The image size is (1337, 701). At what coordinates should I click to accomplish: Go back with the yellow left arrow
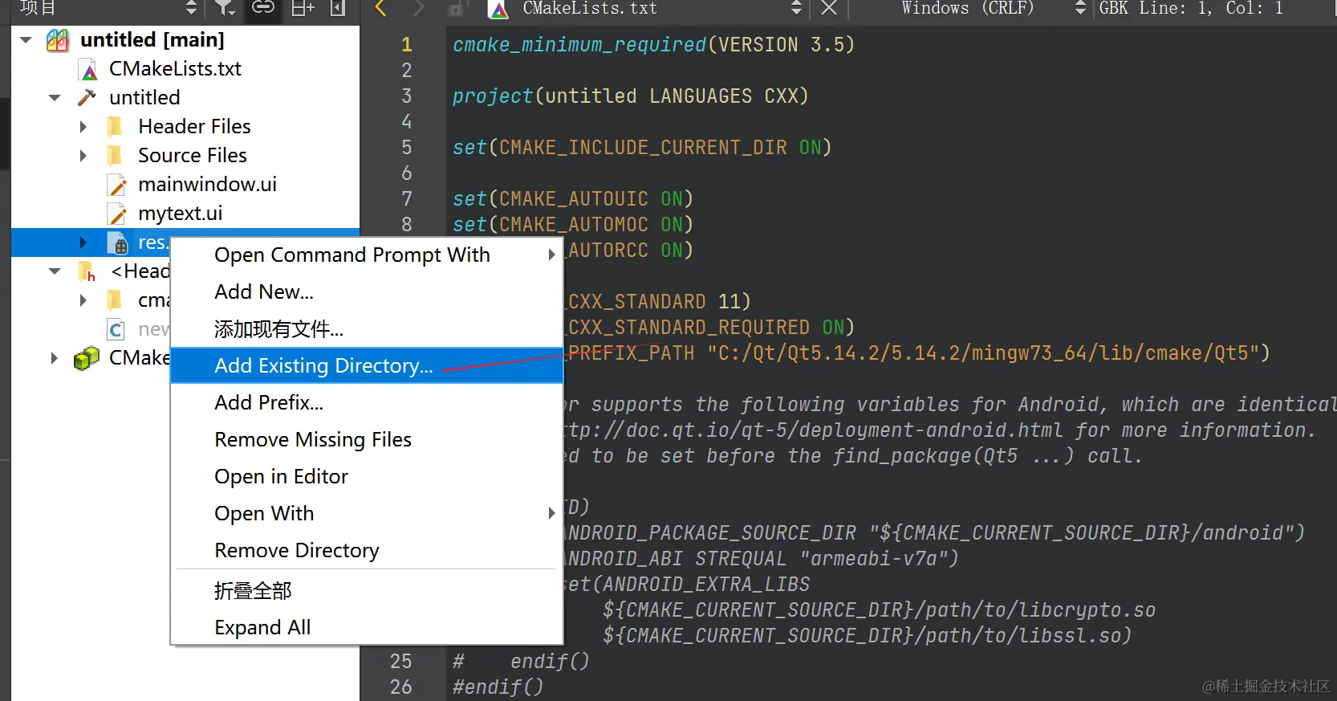pos(381,8)
